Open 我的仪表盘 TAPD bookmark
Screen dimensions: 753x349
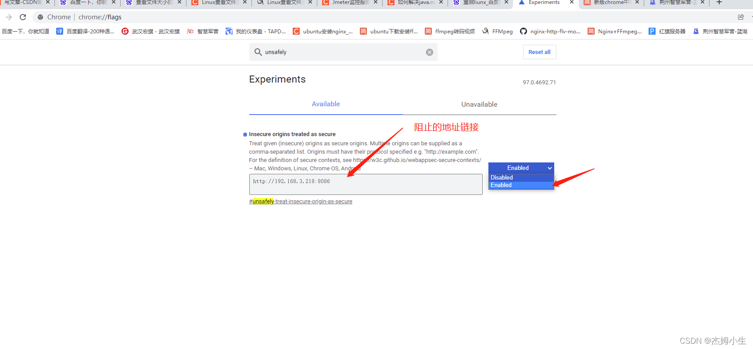(255, 31)
